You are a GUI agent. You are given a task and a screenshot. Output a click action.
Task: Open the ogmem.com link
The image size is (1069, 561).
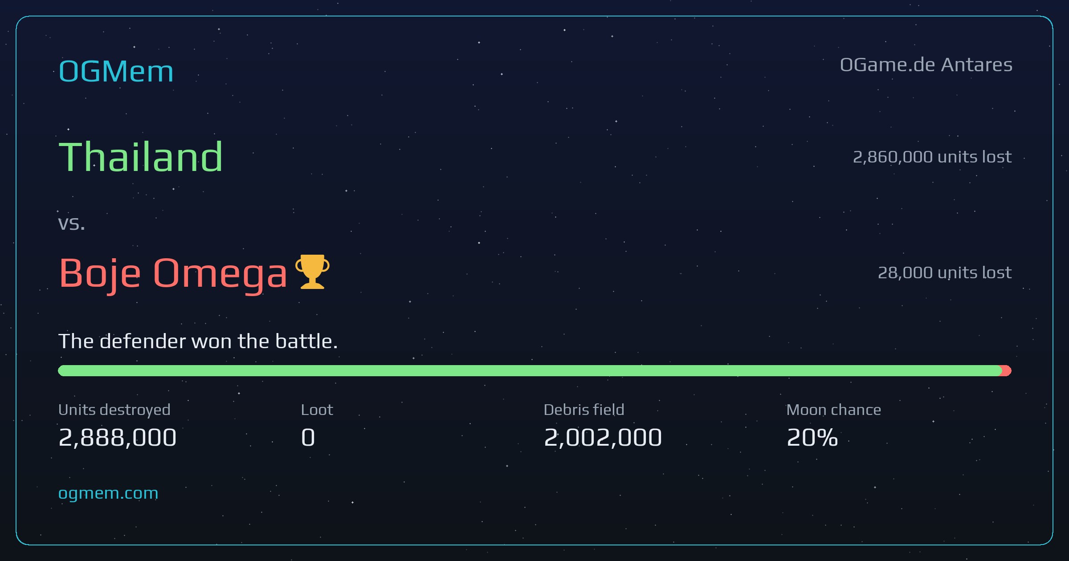coord(108,493)
